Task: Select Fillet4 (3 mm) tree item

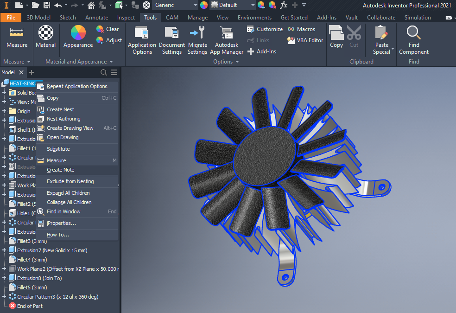Action: 28,260
